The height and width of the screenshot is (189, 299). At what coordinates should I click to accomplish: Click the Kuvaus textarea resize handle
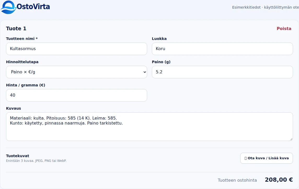pyautogui.click(x=291, y=139)
